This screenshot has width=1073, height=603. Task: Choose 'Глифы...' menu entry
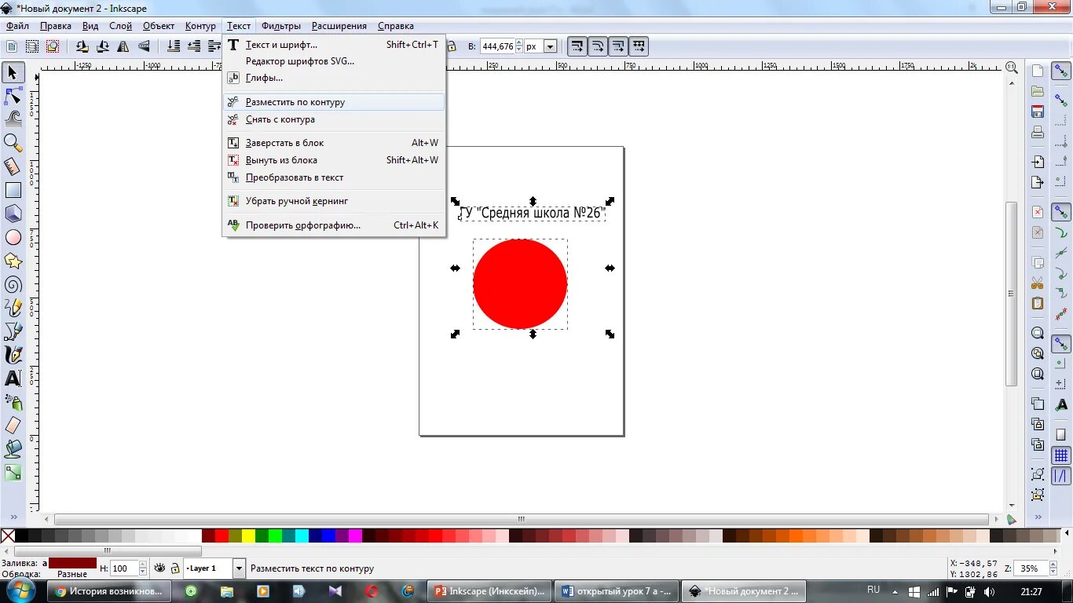click(334, 78)
